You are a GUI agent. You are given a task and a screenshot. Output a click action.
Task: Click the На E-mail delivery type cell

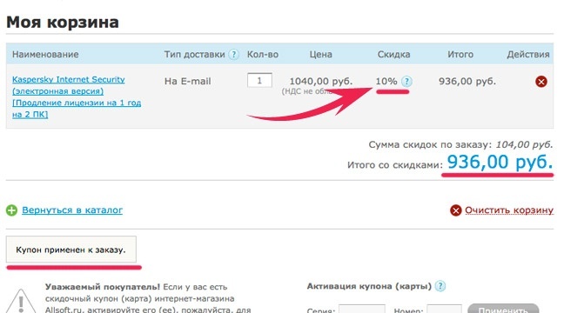[187, 81]
